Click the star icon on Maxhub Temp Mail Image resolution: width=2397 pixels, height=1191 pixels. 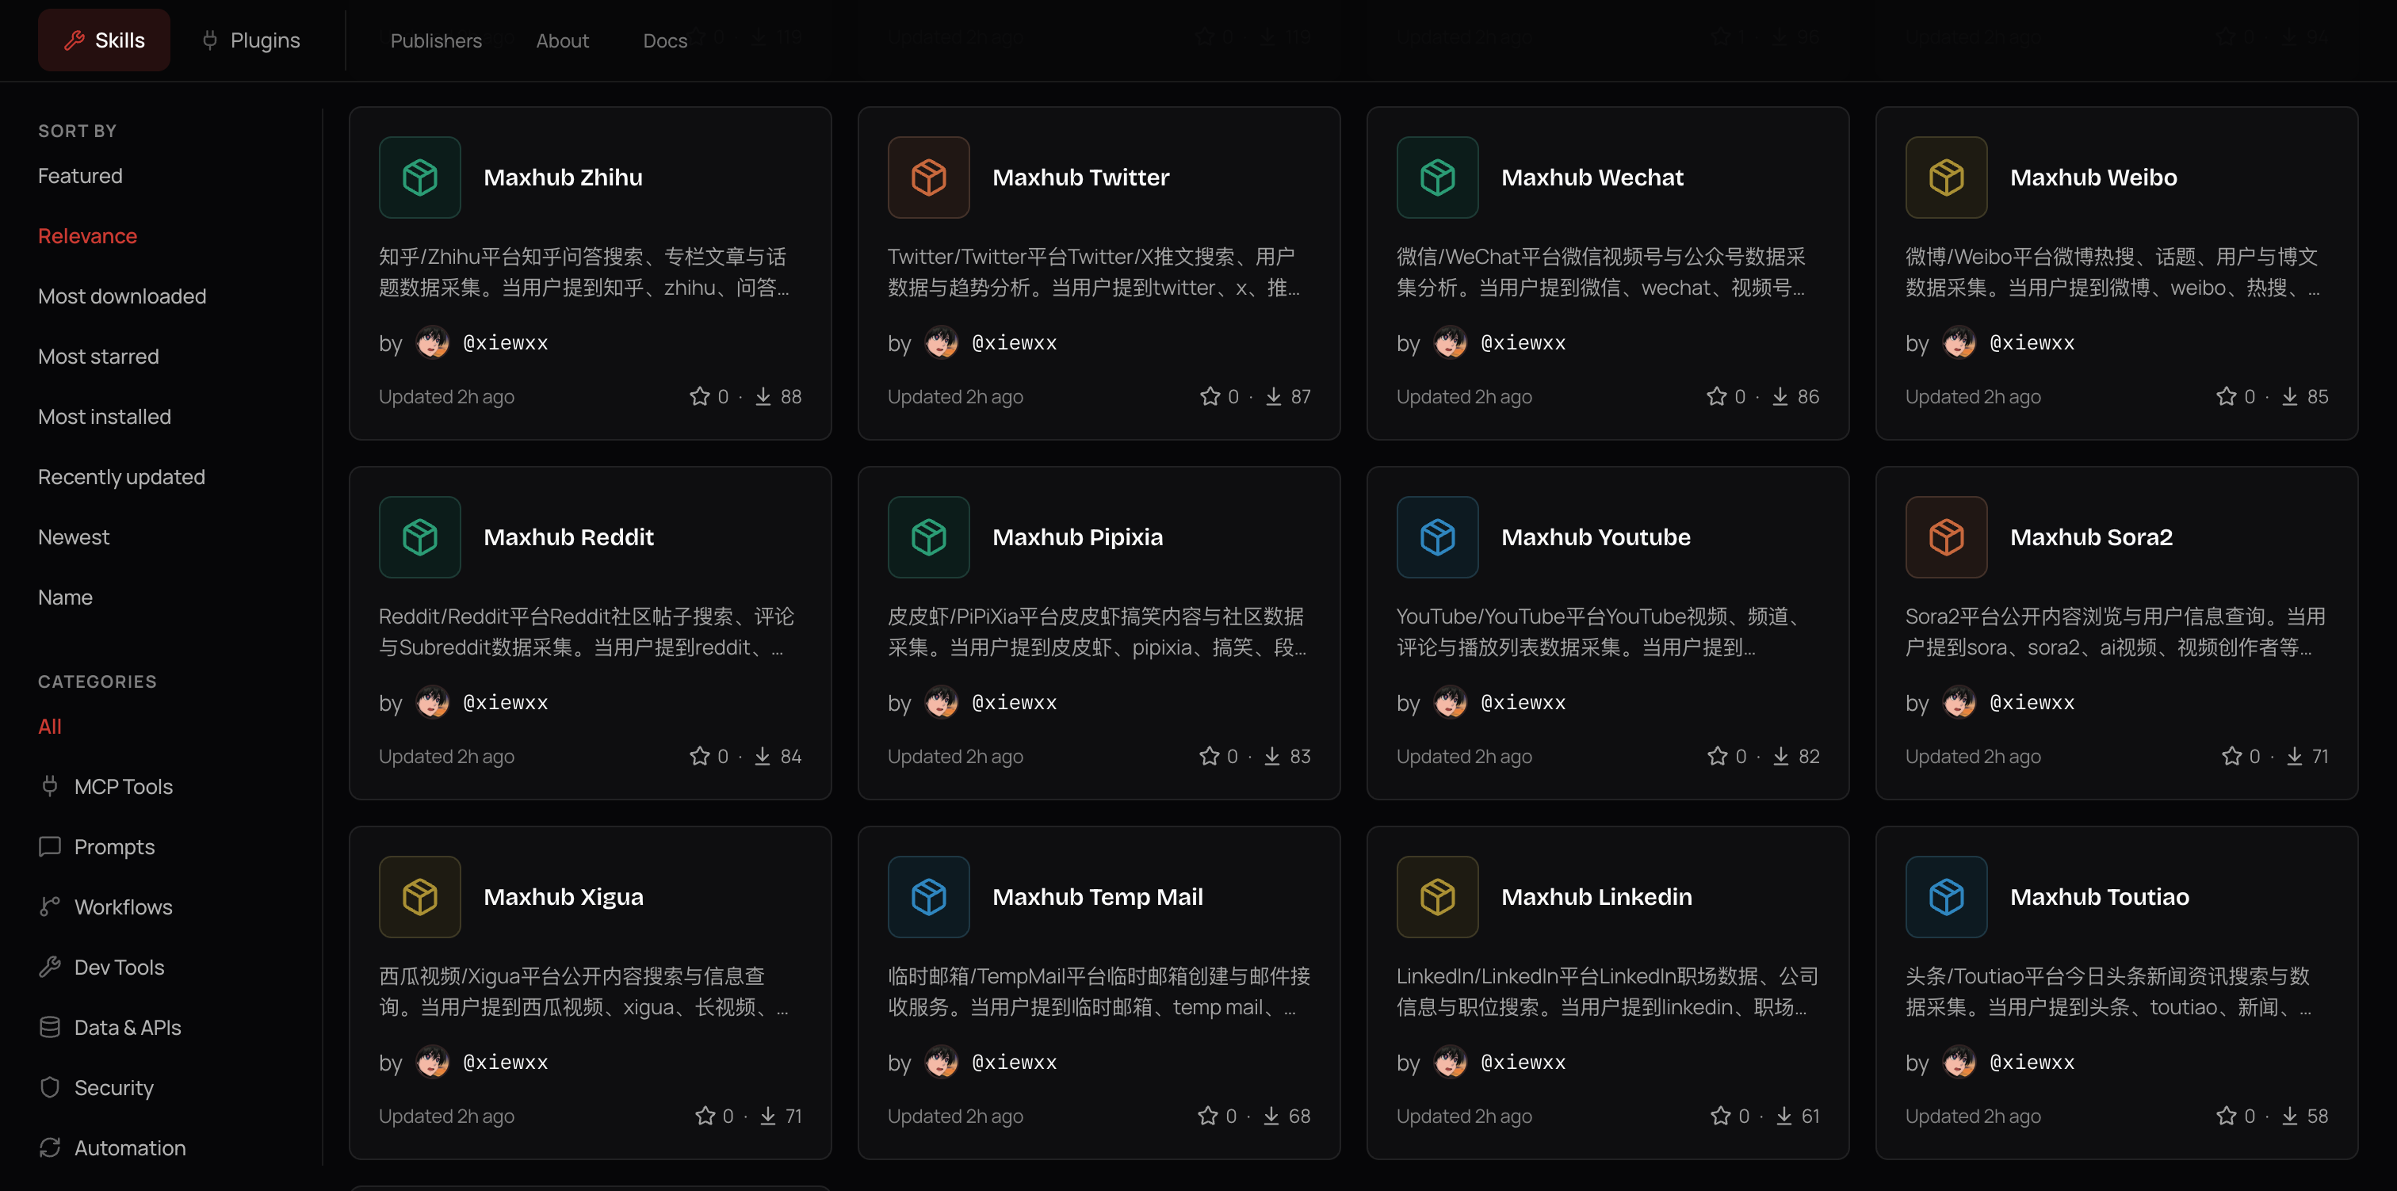pos(1208,1116)
